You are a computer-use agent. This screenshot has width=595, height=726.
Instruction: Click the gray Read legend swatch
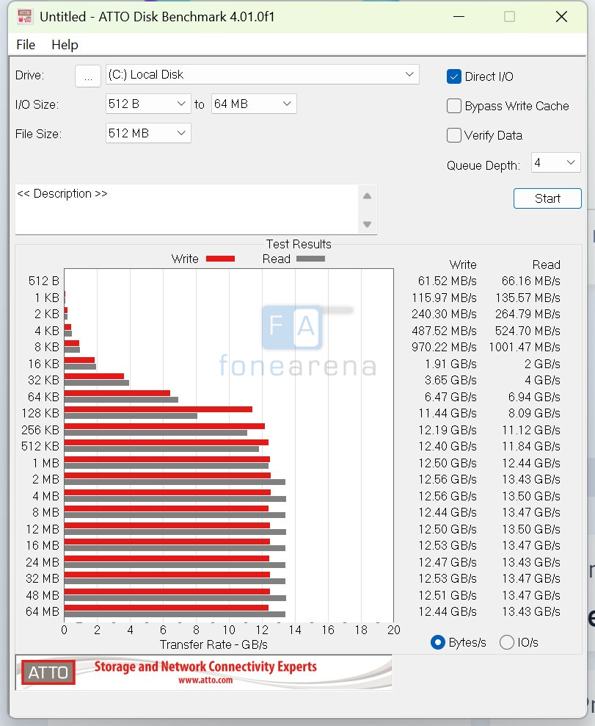(x=310, y=259)
